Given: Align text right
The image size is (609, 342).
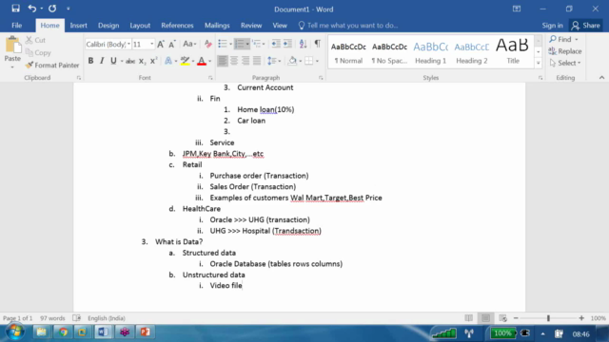Looking at the screenshot, I should click(246, 61).
